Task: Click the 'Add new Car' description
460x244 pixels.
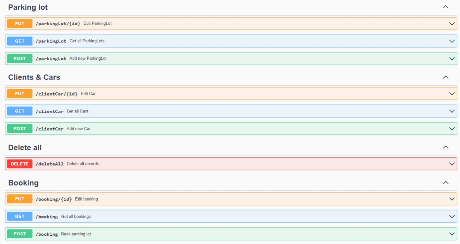Action: pyautogui.click(x=79, y=129)
